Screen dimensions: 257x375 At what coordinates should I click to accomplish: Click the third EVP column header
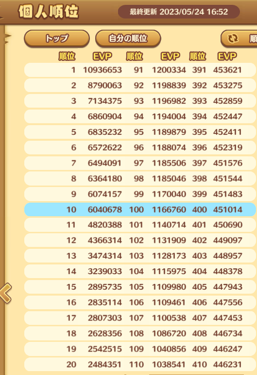227,56
